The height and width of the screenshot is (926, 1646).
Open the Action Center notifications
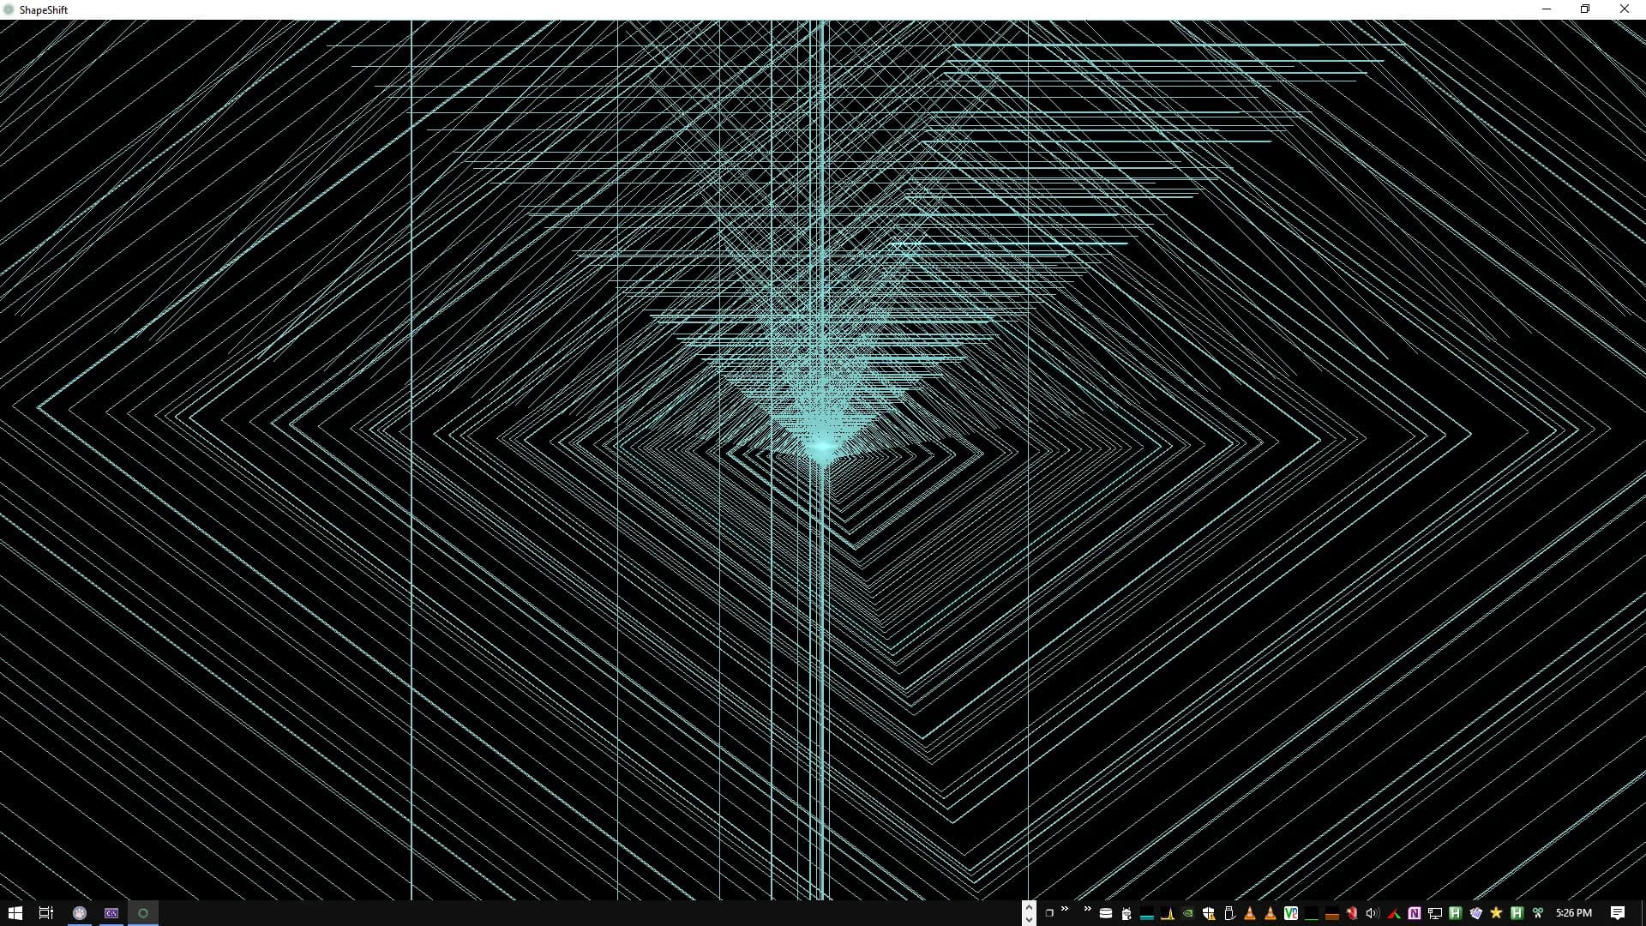click(x=1618, y=913)
